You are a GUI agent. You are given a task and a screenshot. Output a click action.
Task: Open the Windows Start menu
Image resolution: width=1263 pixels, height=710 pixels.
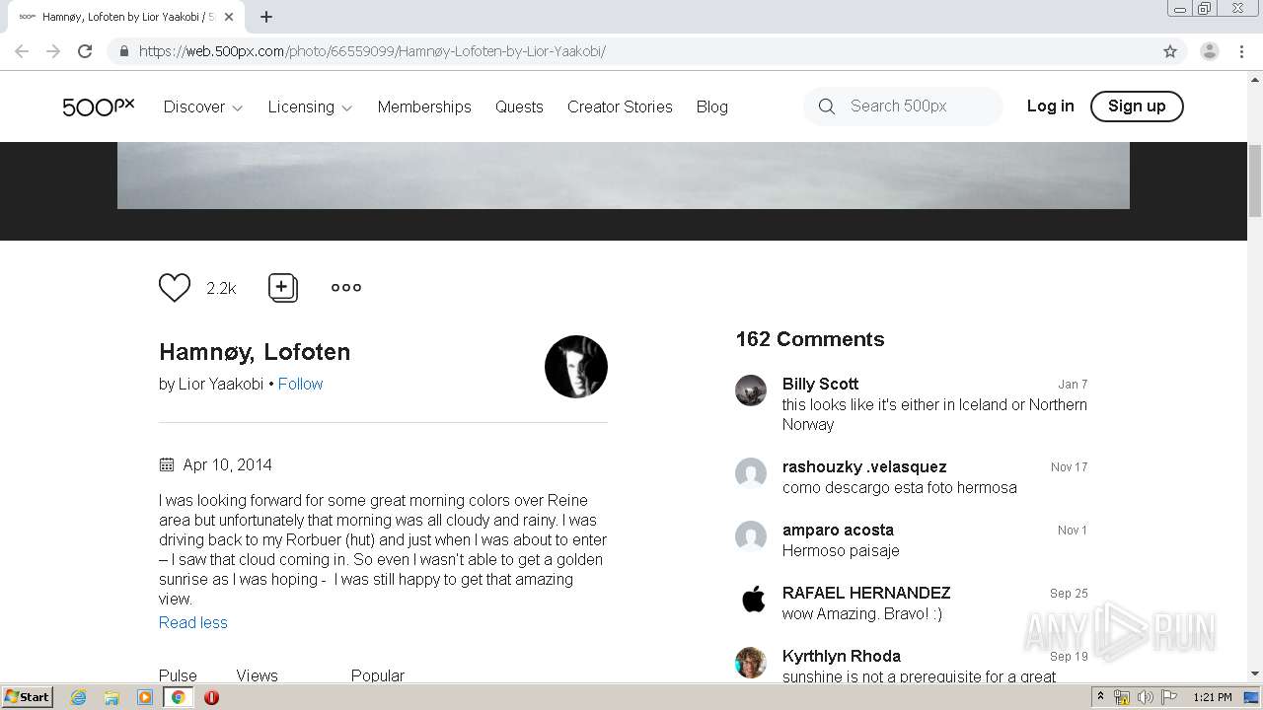pyautogui.click(x=27, y=697)
